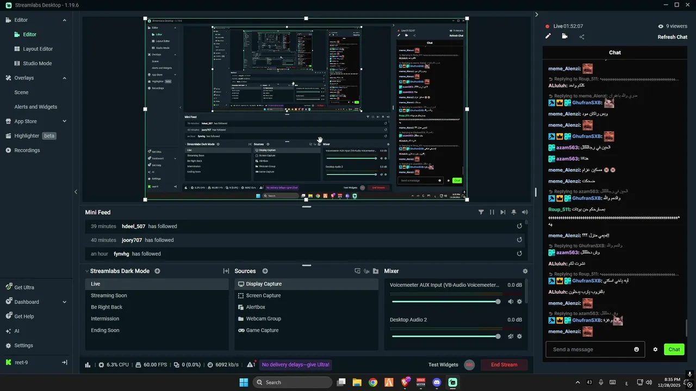Click the End Stream button

pos(504,365)
